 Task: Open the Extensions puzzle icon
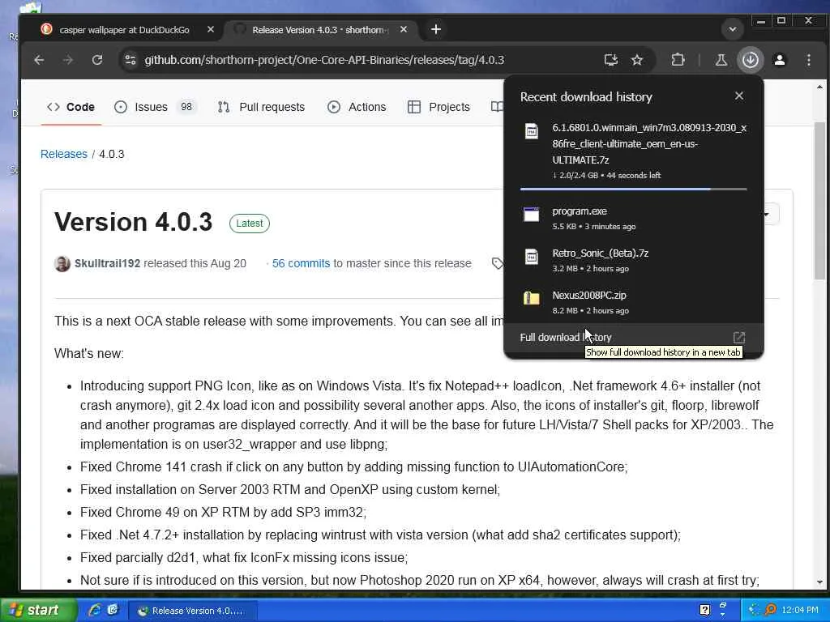pyautogui.click(x=678, y=60)
